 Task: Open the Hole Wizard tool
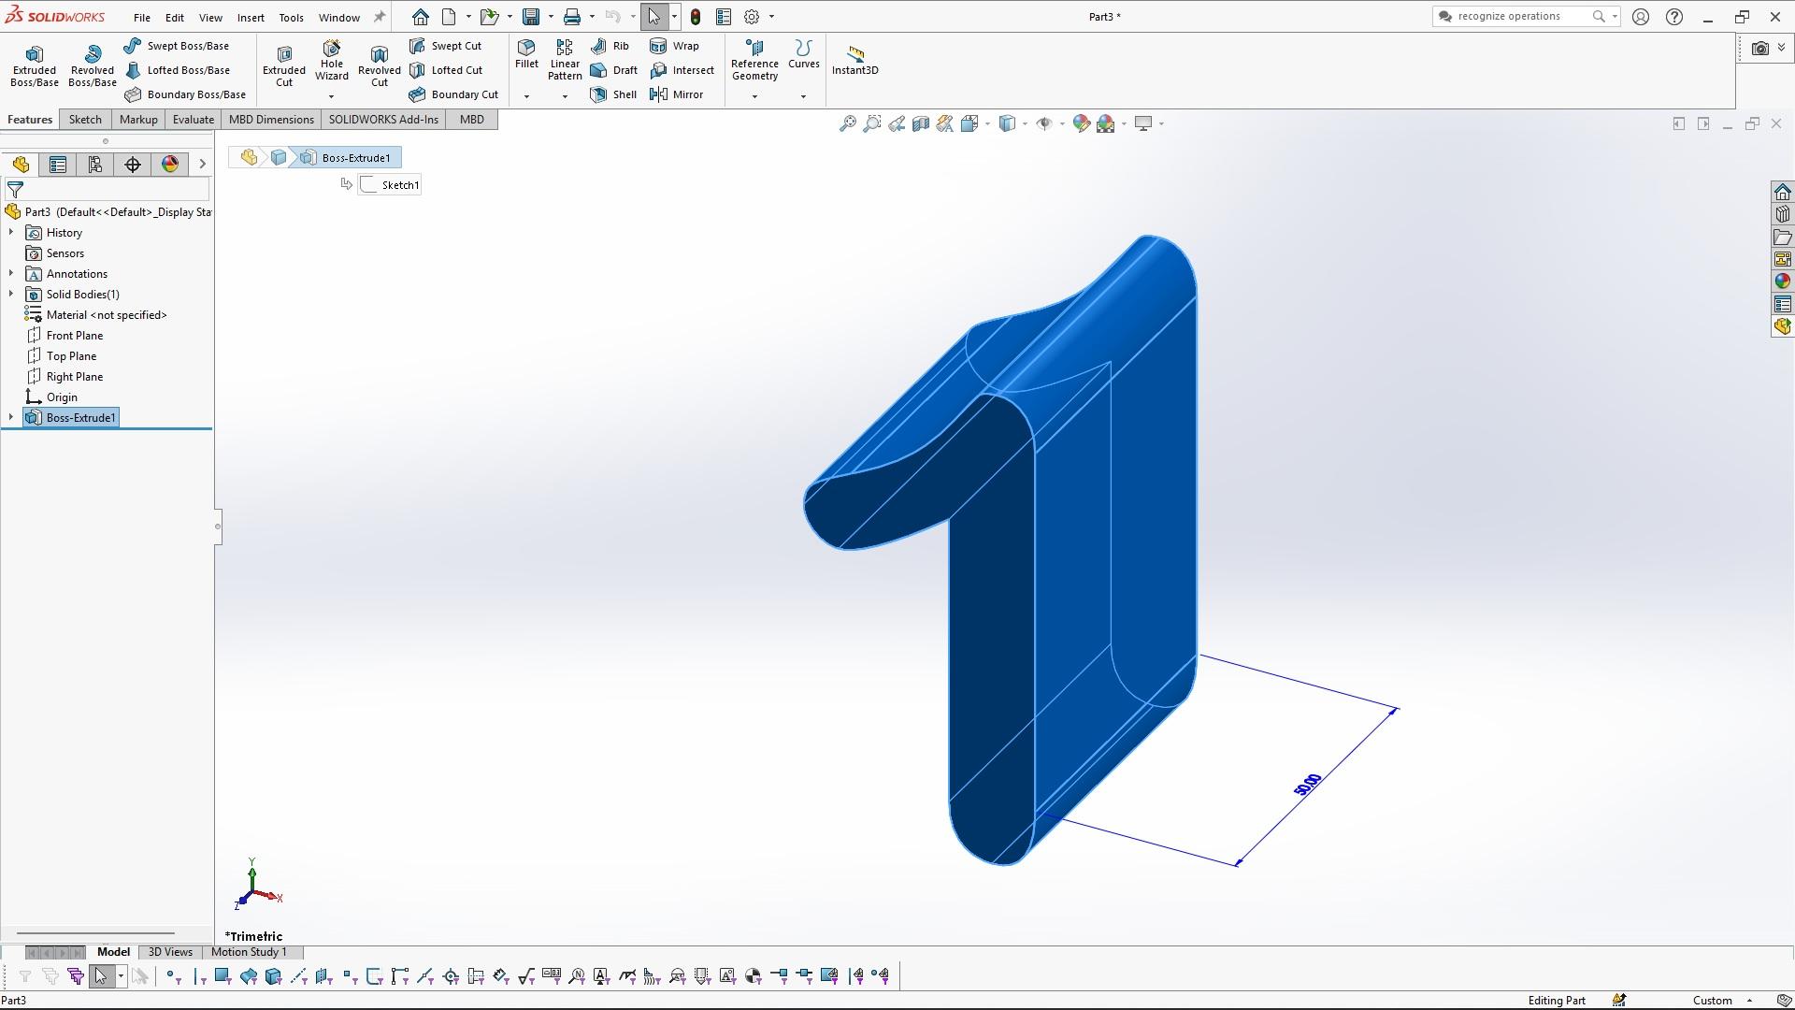click(x=332, y=61)
